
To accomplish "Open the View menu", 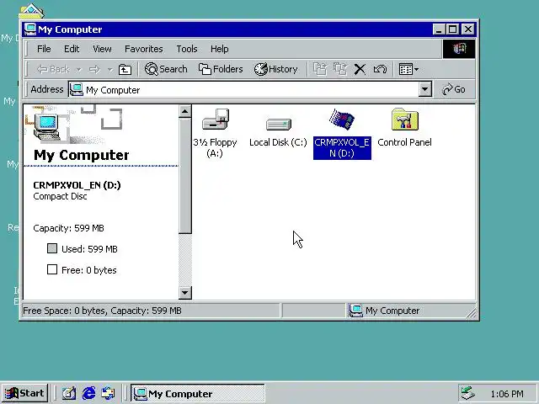I will [102, 49].
